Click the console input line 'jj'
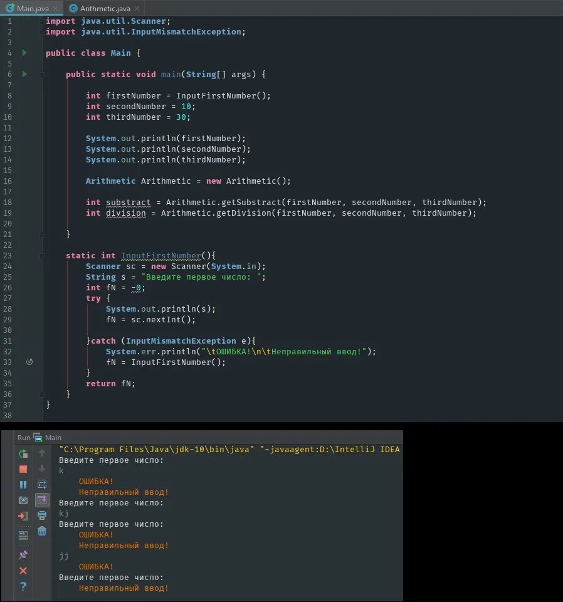Screen dimensions: 563x602 pyautogui.click(x=64, y=556)
